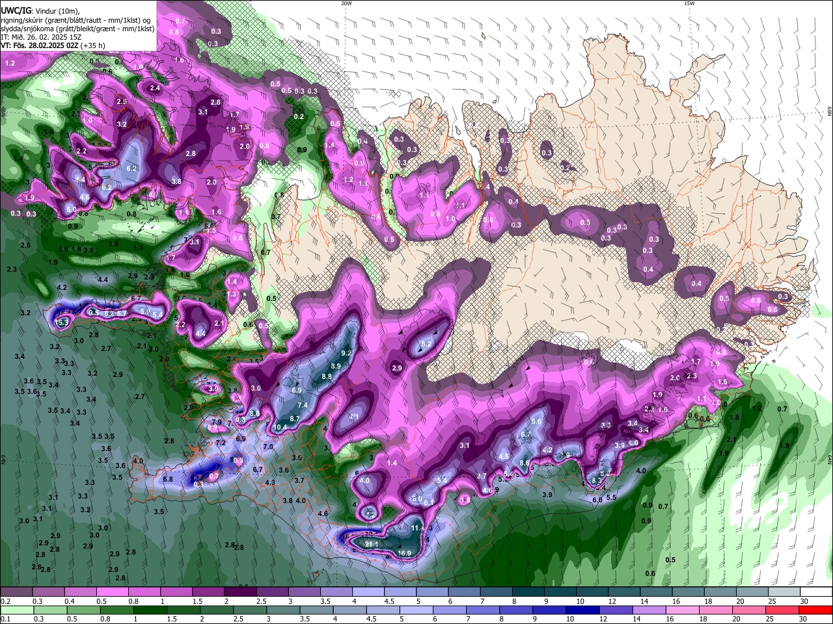Click the '16.9' precipitation value on map

pyautogui.click(x=404, y=553)
